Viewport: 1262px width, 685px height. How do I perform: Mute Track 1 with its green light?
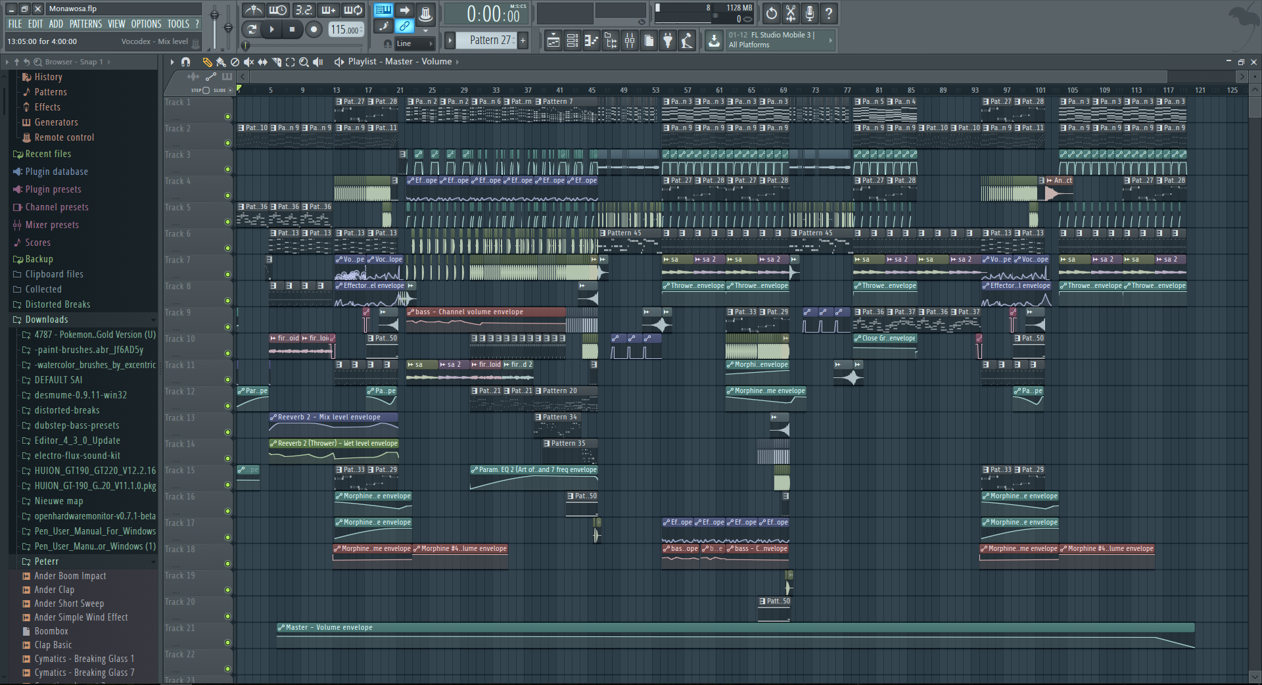coord(227,117)
